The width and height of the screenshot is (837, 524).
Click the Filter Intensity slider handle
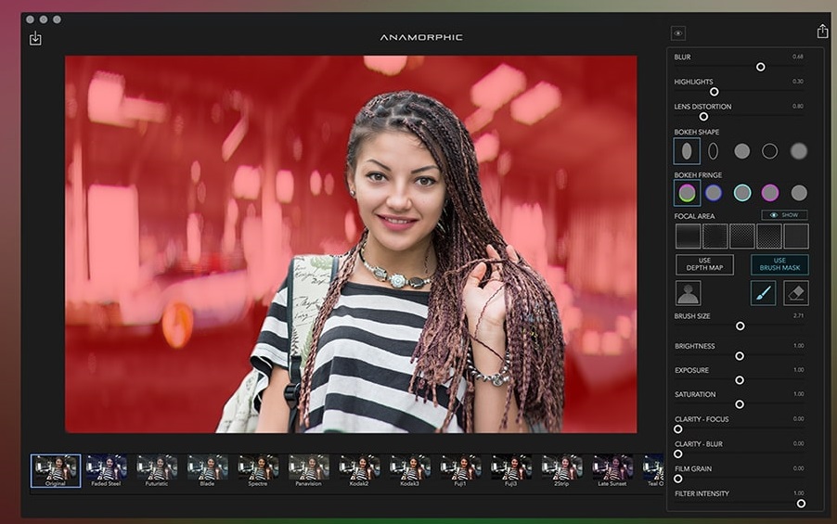tap(801, 504)
